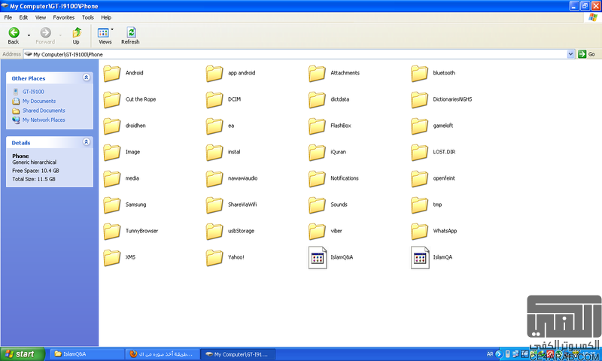
Task: Expand the address bar dropdown arrow
Action: 570,54
